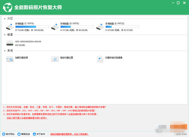Click note 1 about supported camera brands

click(54, 107)
